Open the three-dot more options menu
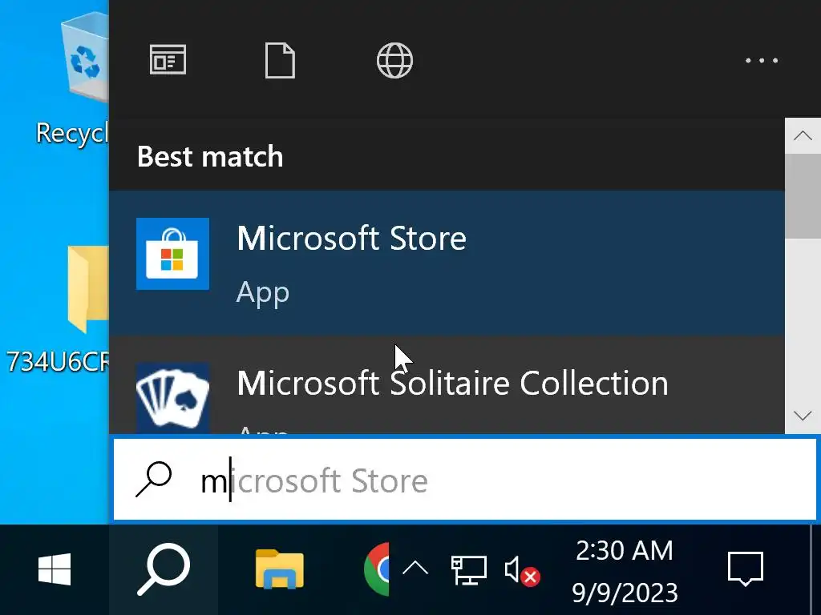Viewport: 821px width, 615px height. 762,61
